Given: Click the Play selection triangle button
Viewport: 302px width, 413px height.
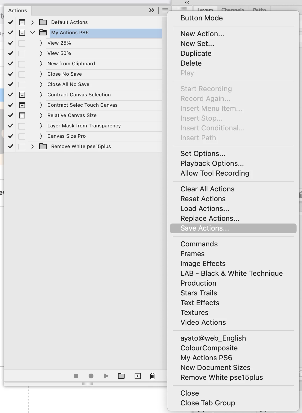Looking at the screenshot, I should 106,376.
